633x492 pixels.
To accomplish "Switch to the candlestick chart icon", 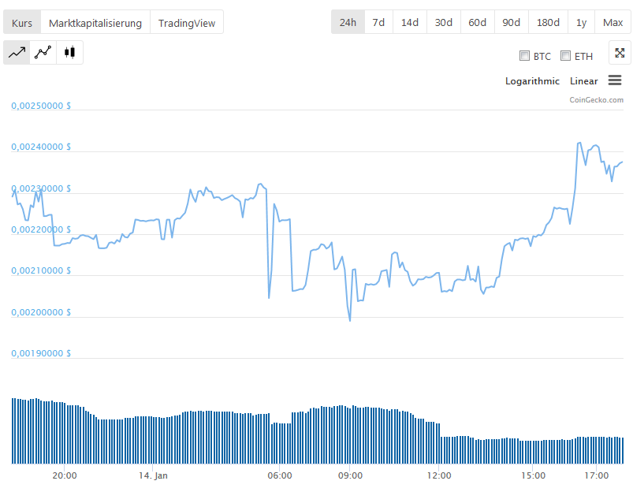I will [x=70, y=53].
